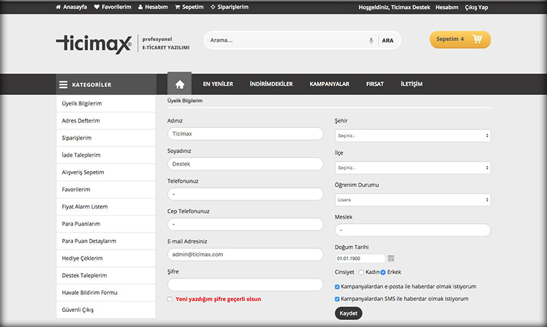Click the shopping cart icon in Sepetim button
547x327 pixels.
click(x=477, y=39)
